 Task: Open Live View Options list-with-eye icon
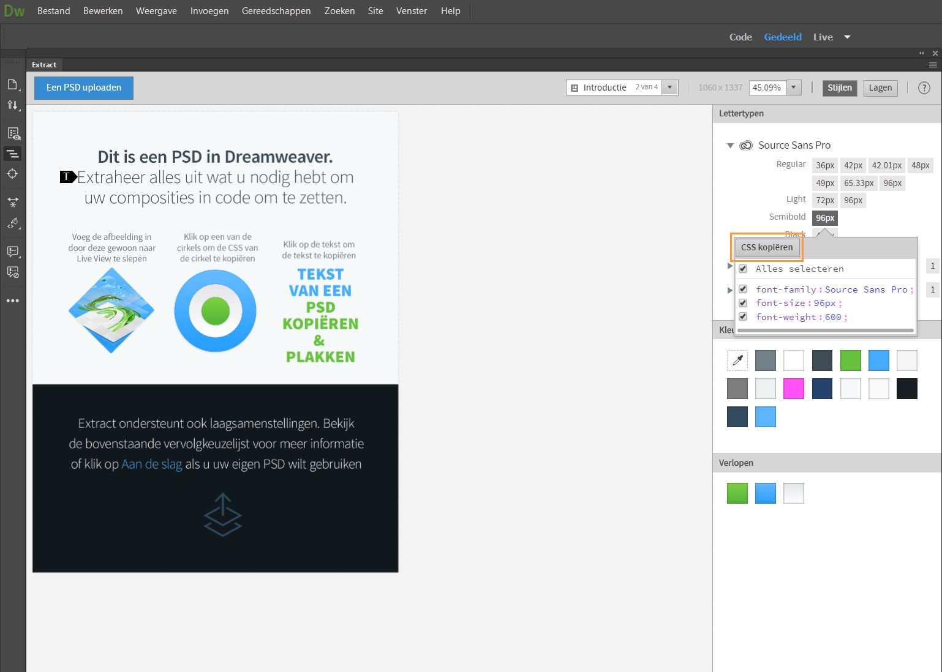[13, 133]
